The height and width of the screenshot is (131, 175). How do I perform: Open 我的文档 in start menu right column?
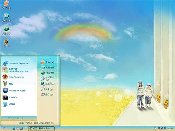(48, 62)
